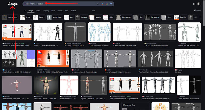Open the 'T pose reference front side back' thumbnail
This screenshot has width=205, height=110.
[x=127, y=32]
